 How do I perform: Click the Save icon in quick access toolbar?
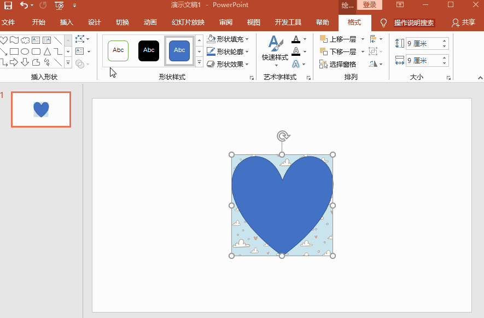click(x=8, y=5)
